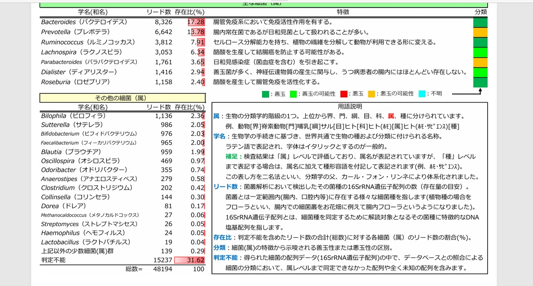
Task: Click the classification color cell for Bacteroides
Action: [x=481, y=22]
